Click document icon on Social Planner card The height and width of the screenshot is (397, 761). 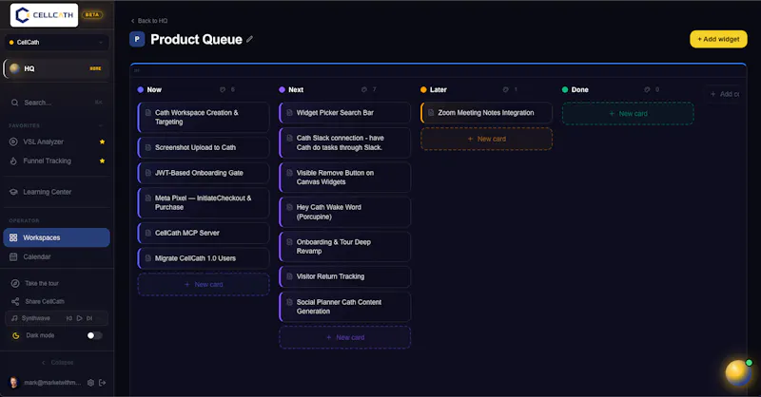[290, 302]
